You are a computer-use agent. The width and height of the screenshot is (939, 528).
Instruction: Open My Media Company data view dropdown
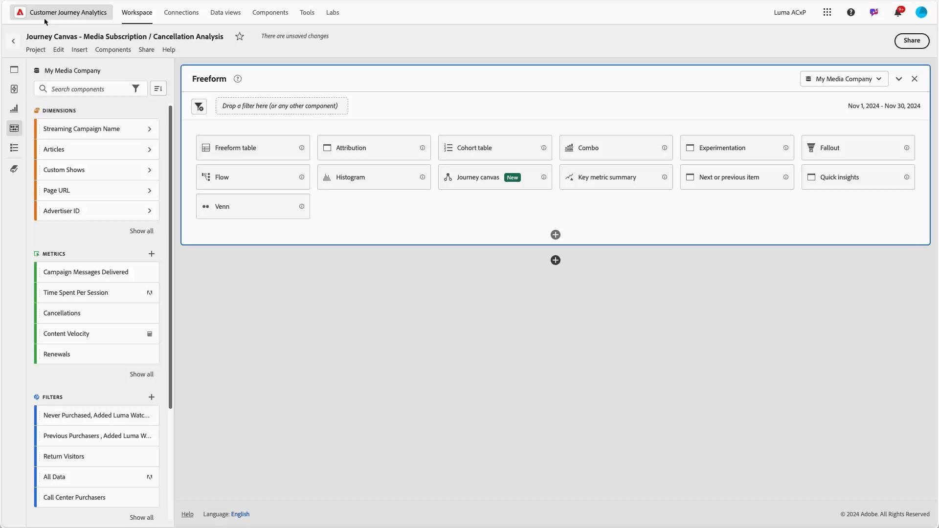844,79
